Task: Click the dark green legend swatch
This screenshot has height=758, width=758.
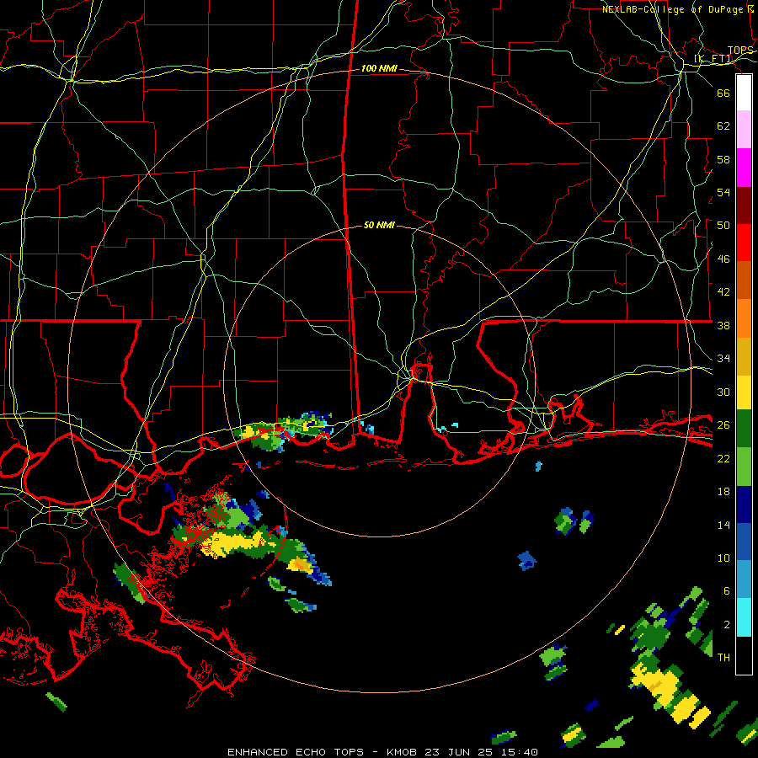Action: pos(744,429)
